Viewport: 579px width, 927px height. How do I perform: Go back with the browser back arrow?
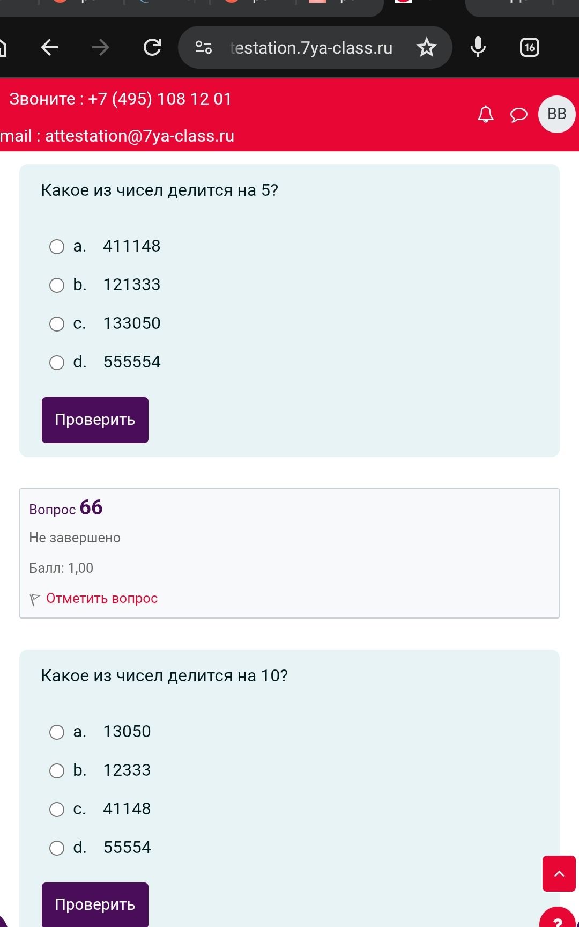coord(49,48)
